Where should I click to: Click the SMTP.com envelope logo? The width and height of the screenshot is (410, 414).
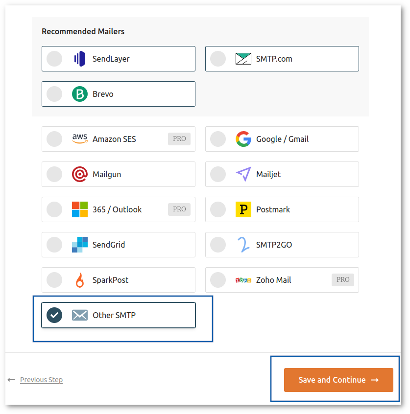tap(243, 59)
